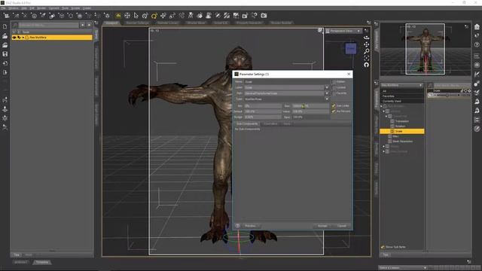
Task: Click the Scene pane options icon beside search
Action: click(x=89, y=25)
